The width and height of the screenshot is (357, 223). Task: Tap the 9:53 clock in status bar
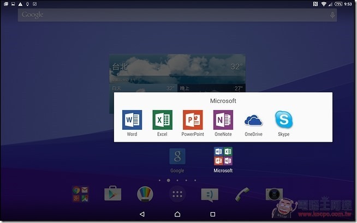348,4
